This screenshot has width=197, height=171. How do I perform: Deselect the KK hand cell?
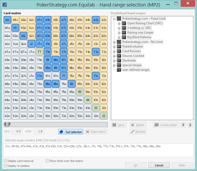coord(15,28)
